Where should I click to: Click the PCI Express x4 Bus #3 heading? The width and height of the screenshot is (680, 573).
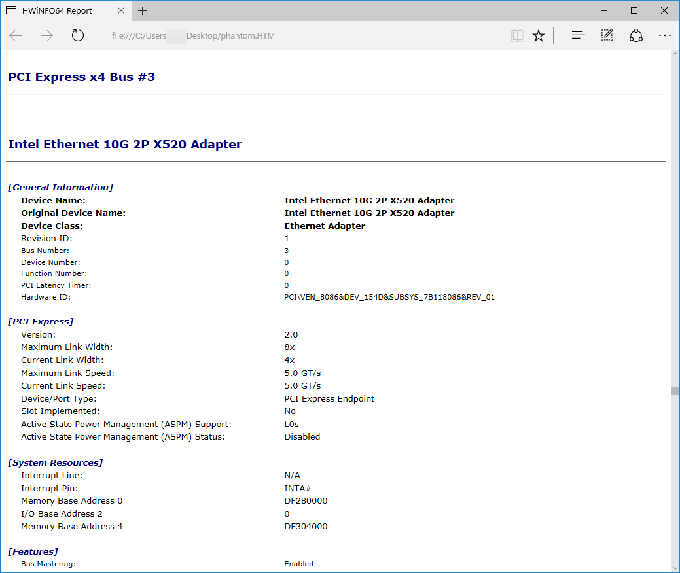tap(82, 77)
